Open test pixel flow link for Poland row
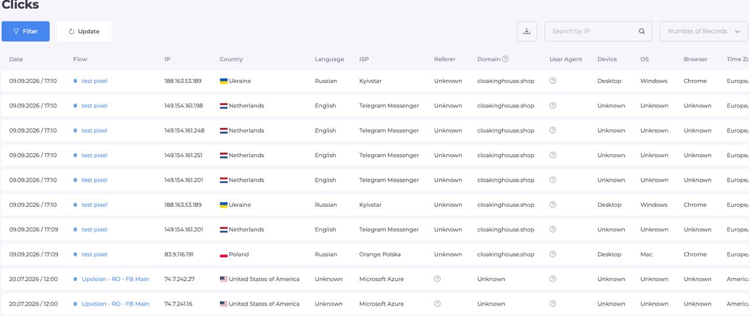Screen dimensions: 749x316 click(94, 255)
